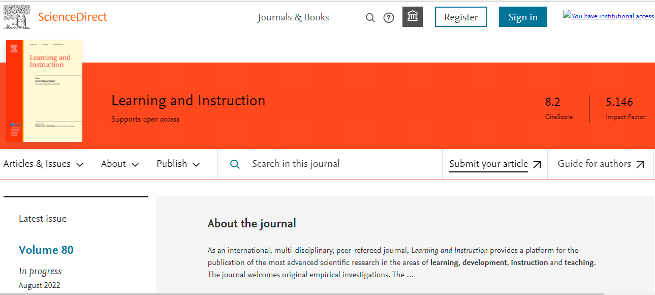
Task: Click the Submit your article arrow icon
Action: [x=537, y=164]
